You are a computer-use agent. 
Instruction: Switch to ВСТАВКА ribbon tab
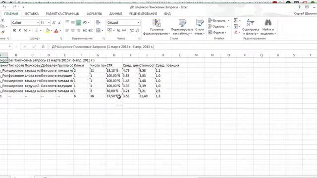click(x=32, y=14)
